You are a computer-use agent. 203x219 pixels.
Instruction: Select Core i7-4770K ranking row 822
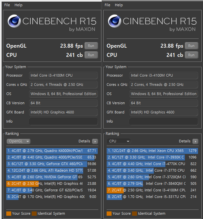(152, 164)
